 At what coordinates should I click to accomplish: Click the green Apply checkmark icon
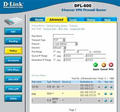coord(96,65)
